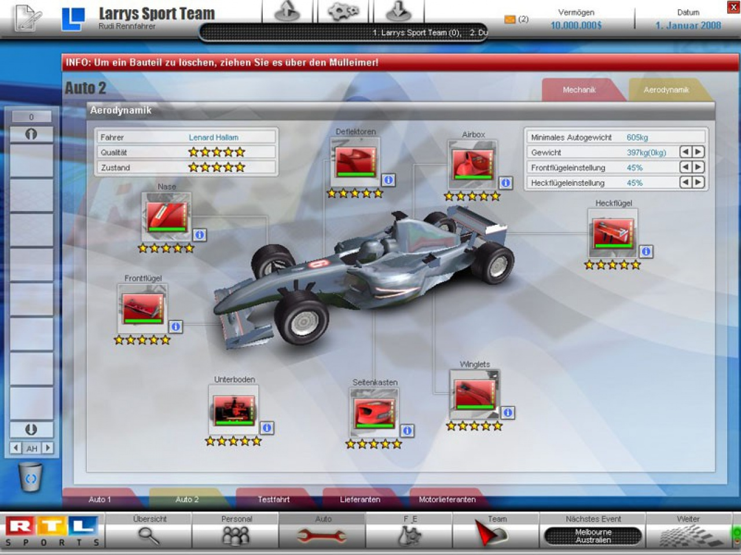Screen dimensions: 741x555
Task: Click the trash bin icon
Action: pos(30,477)
